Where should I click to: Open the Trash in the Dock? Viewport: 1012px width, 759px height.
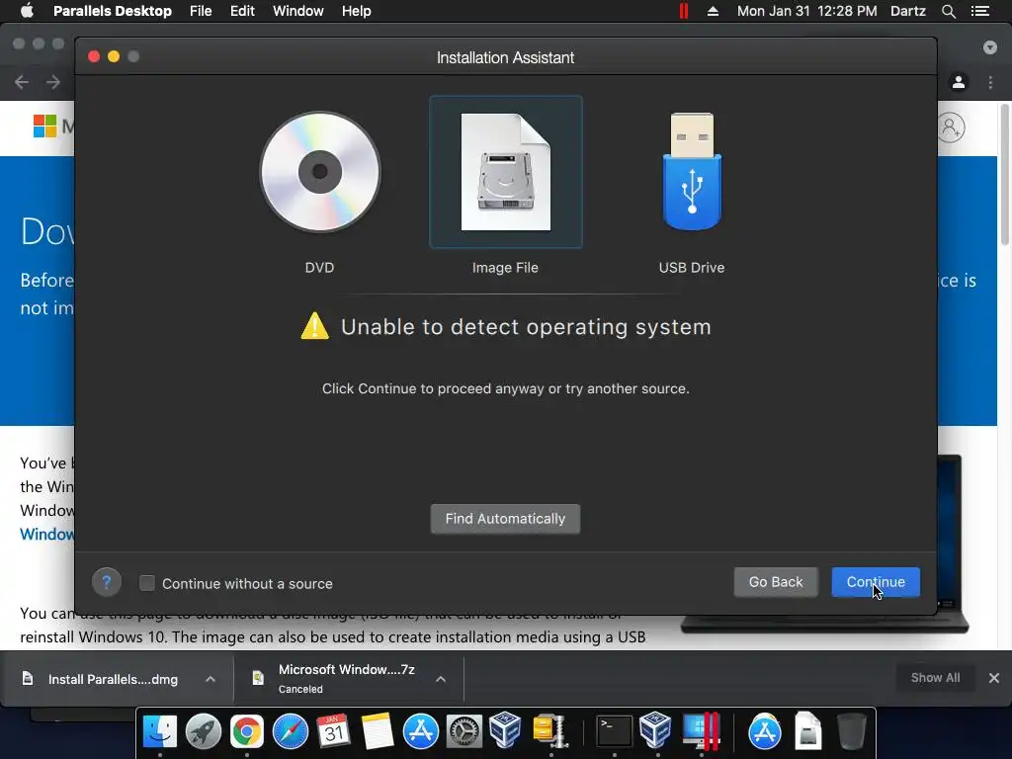tap(851, 731)
